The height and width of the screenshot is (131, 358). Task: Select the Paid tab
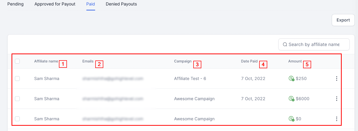[91, 4]
